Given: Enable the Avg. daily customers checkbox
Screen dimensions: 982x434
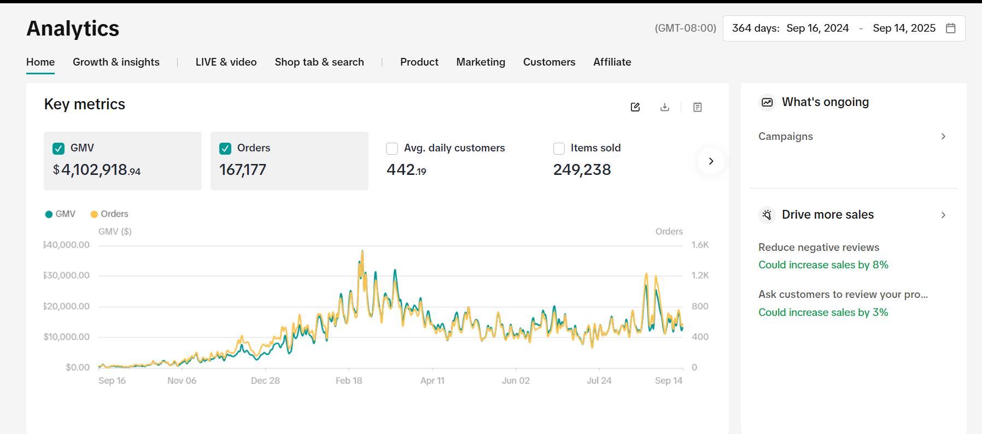Looking at the screenshot, I should click(x=392, y=148).
